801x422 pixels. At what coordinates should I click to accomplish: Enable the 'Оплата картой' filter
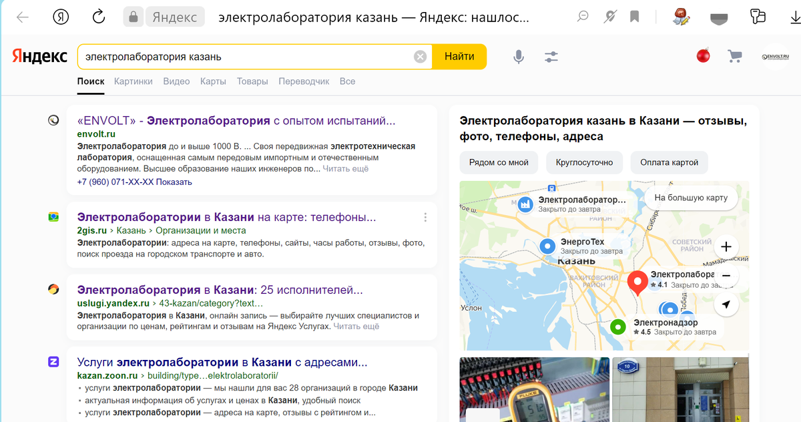point(669,162)
